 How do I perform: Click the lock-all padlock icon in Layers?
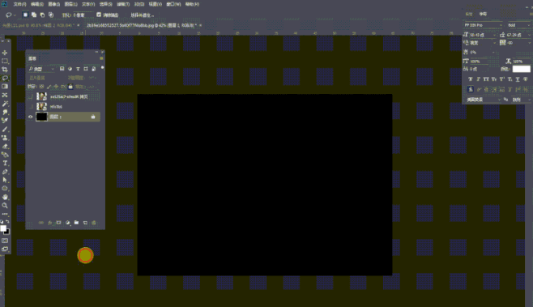click(70, 87)
